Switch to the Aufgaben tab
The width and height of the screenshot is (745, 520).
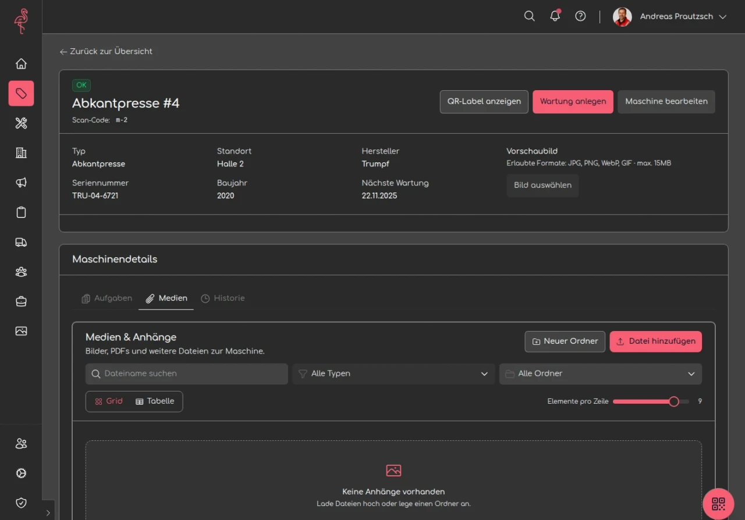click(107, 298)
